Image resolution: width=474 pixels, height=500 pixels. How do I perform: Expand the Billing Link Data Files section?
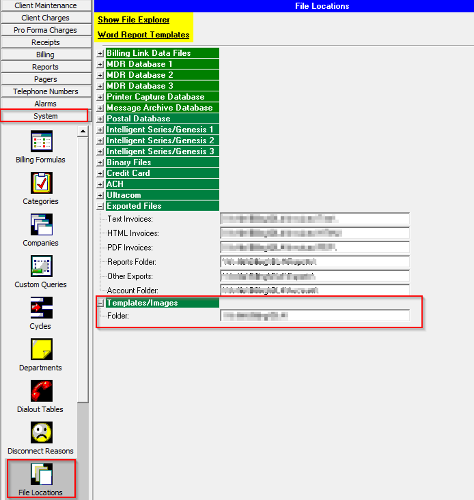[x=100, y=53]
